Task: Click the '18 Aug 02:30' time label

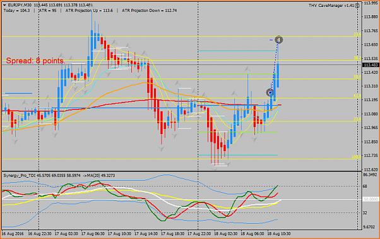Action: point(225,234)
